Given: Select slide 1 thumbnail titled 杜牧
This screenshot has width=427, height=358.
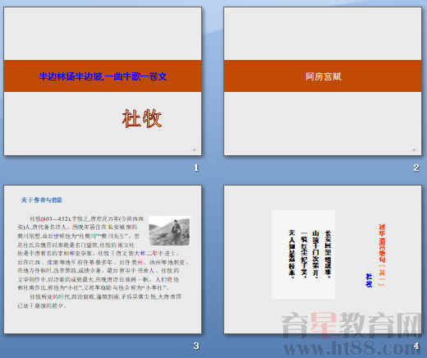Looking at the screenshot, I should point(103,81).
